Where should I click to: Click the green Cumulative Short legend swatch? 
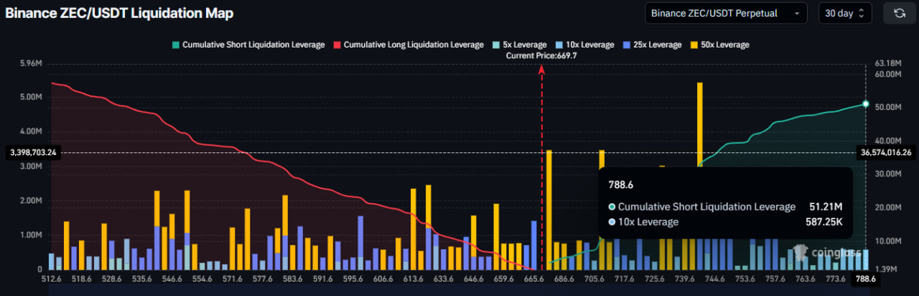pos(175,45)
